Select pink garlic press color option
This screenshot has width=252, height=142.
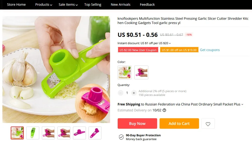141,72
